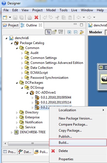
Task: Click the Back navigation arrow
Action: click(79, 17)
